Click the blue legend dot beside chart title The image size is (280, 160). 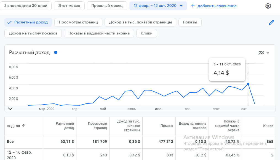pyautogui.click(x=56, y=52)
